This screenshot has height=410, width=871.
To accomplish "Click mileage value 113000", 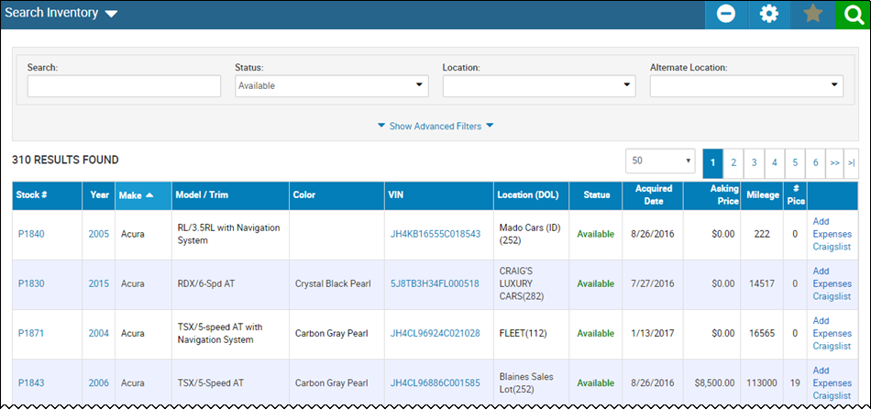I will tap(762, 382).
